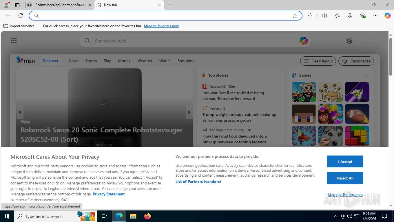Click the Top stories heading

click(218, 75)
